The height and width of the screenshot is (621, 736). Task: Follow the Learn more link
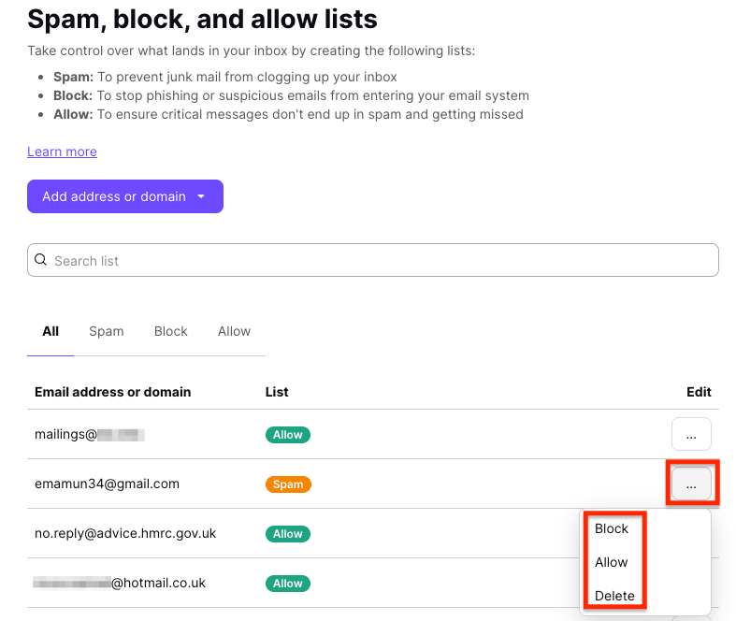point(62,152)
